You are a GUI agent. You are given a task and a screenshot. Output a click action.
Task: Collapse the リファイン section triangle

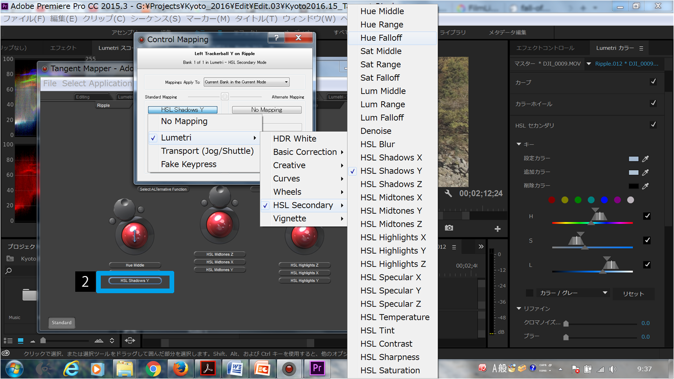click(519, 308)
